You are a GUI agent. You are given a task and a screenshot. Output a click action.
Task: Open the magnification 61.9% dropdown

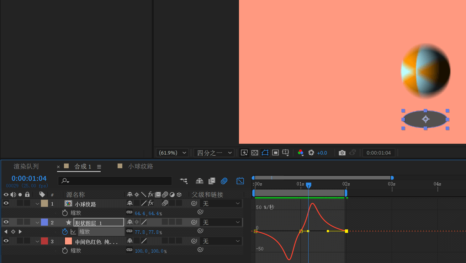tap(172, 153)
